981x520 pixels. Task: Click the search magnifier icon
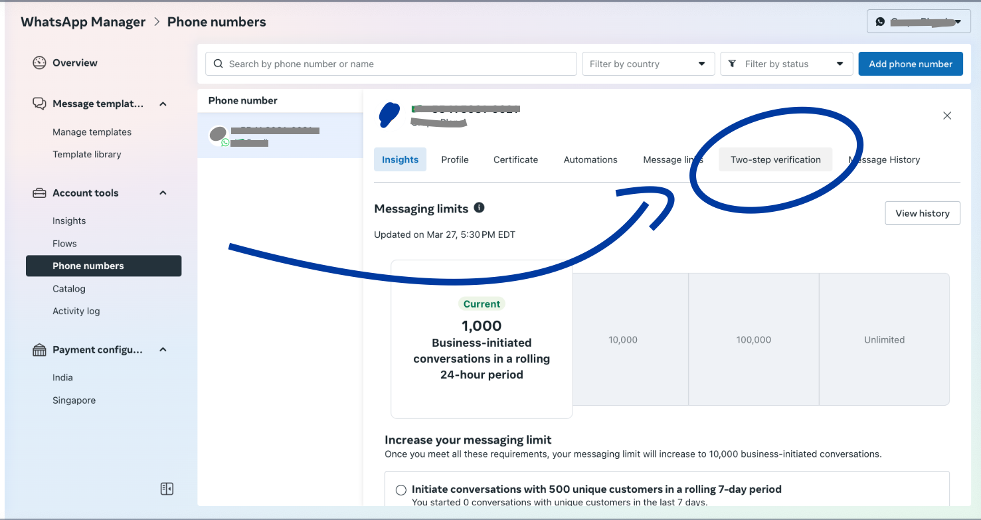coord(218,64)
